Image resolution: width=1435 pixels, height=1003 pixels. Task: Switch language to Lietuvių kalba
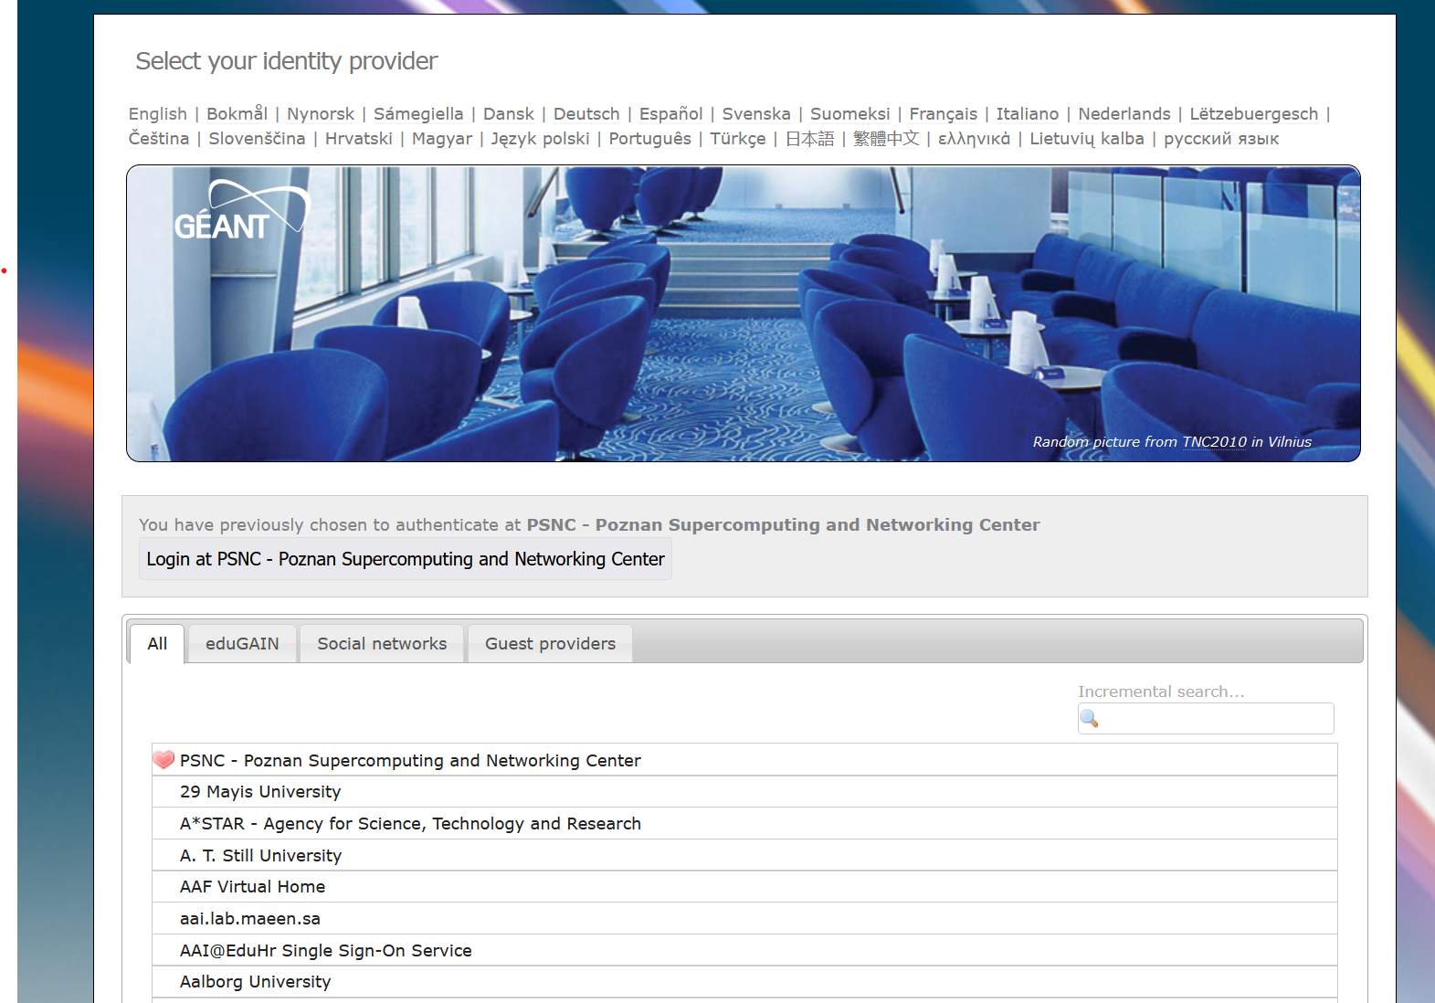point(1087,139)
